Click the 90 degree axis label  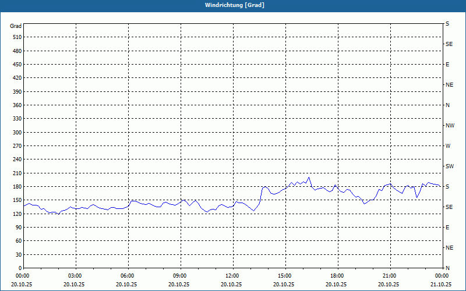pyautogui.click(x=19, y=228)
